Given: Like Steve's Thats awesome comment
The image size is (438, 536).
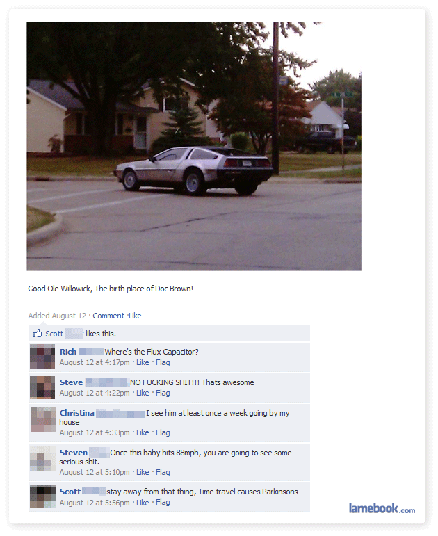Looking at the screenshot, I should [143, 393].
